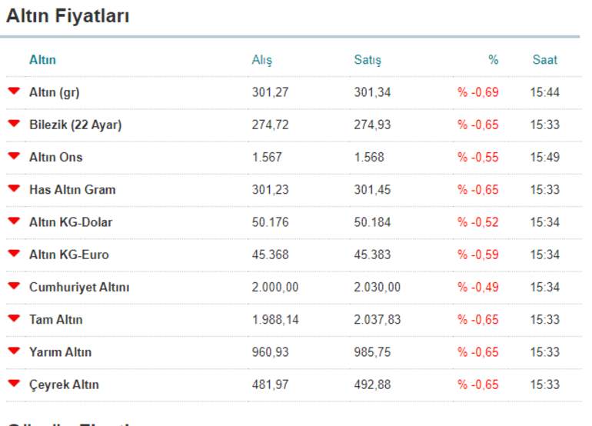Viewport: 592px width, 426px height.
Task: Click the Altın Fiyatları heading
Action: pos(68,16)
